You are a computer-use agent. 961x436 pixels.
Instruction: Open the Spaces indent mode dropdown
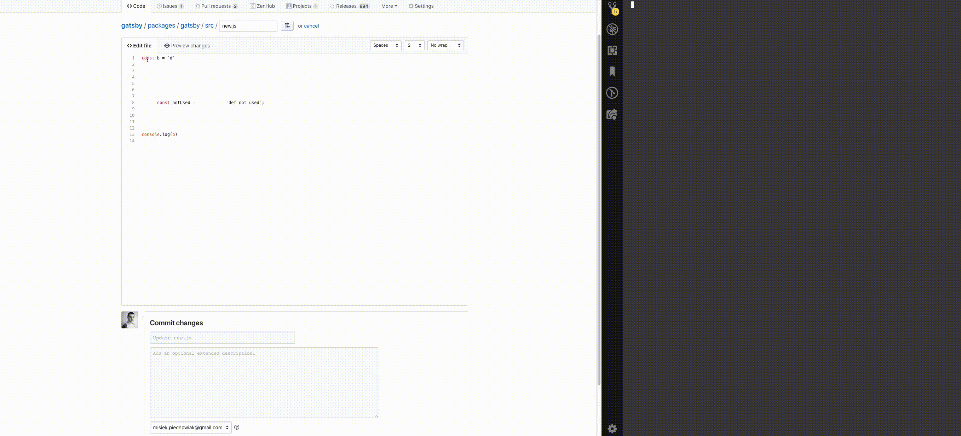click(x=385, y=45)
